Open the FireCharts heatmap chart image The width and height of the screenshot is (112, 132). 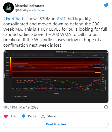pos(56,76)
